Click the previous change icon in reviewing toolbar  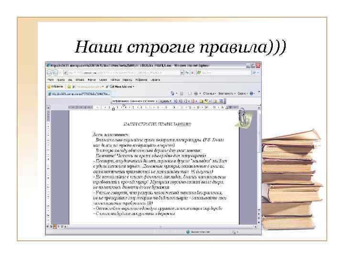coord(175,101)
